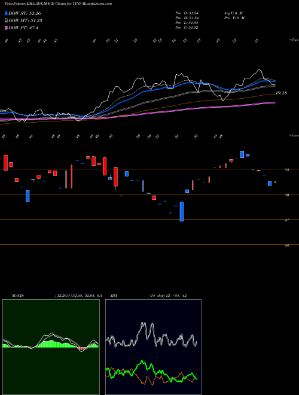Click the 49.18 price label on EMA chart
Viewport: 299px width, 395px height.
281,93
